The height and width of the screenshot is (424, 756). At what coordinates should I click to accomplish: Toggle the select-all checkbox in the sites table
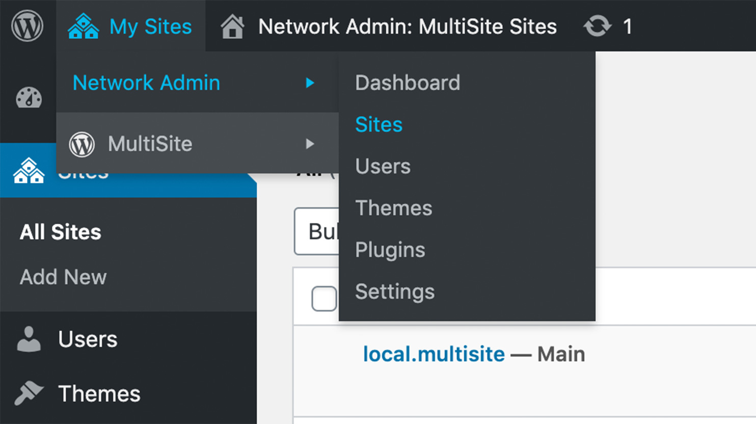point(323,299)
